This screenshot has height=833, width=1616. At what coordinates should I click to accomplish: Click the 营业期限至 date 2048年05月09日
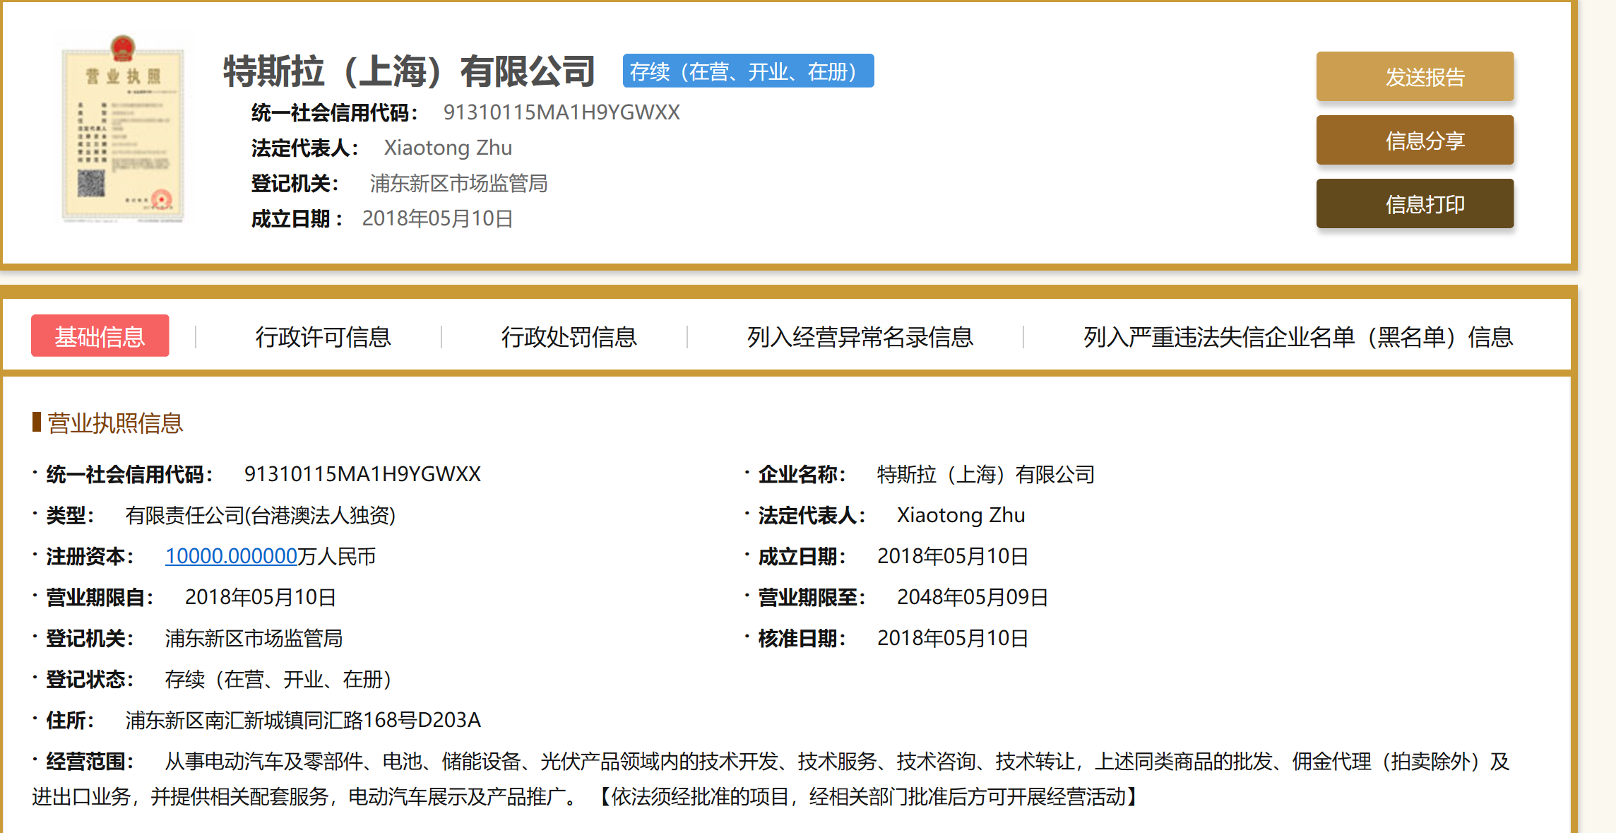pyautogui.click(x=972, y=597)
